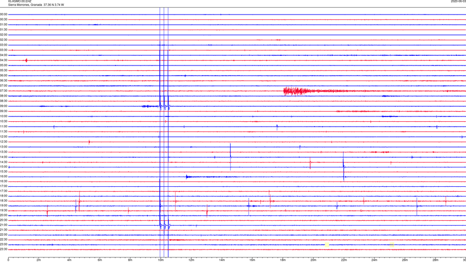Pick the 18:00 row label
The height and width of the screenshot is (262, 466).
point(4,196)
